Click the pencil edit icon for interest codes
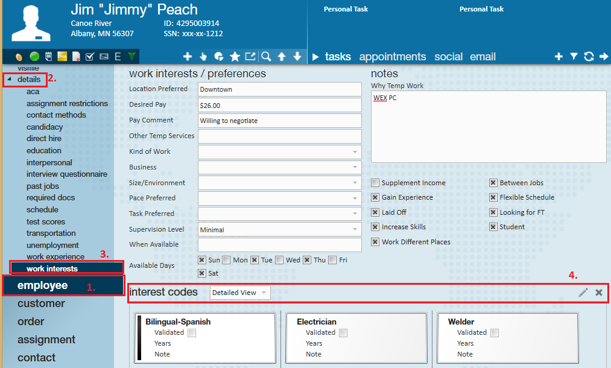Image resolution: width=611 pixels, height=368 pixels. point(583,293)
